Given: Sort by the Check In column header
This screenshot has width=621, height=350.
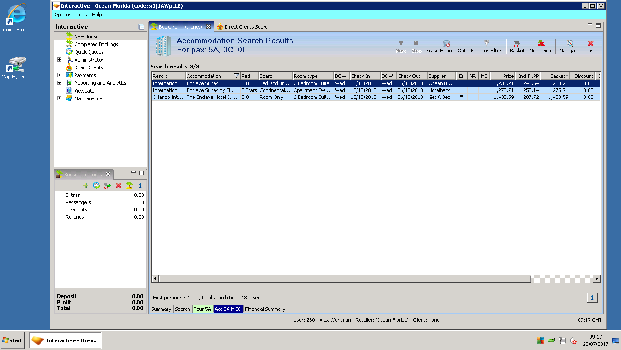Looking at the screenshot, I should pyautogui.click(x=365, y=76).
